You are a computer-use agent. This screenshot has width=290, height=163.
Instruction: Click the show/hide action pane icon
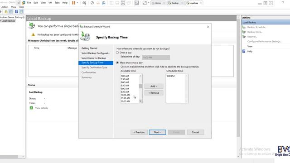tap(22, 12)
